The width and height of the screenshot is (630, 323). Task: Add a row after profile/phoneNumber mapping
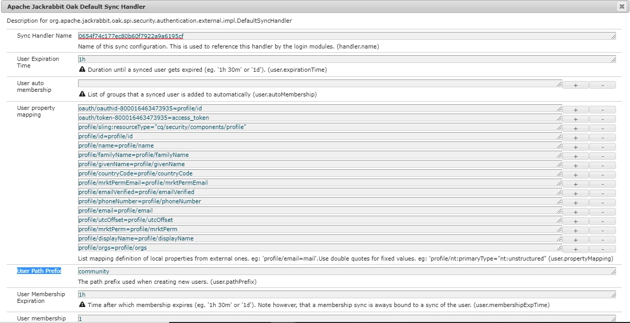(x=576, y=203)
